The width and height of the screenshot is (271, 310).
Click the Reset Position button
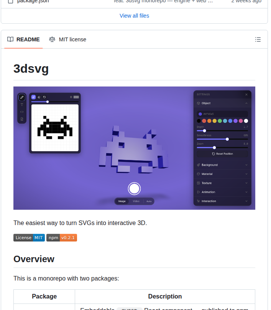[222, 154]
